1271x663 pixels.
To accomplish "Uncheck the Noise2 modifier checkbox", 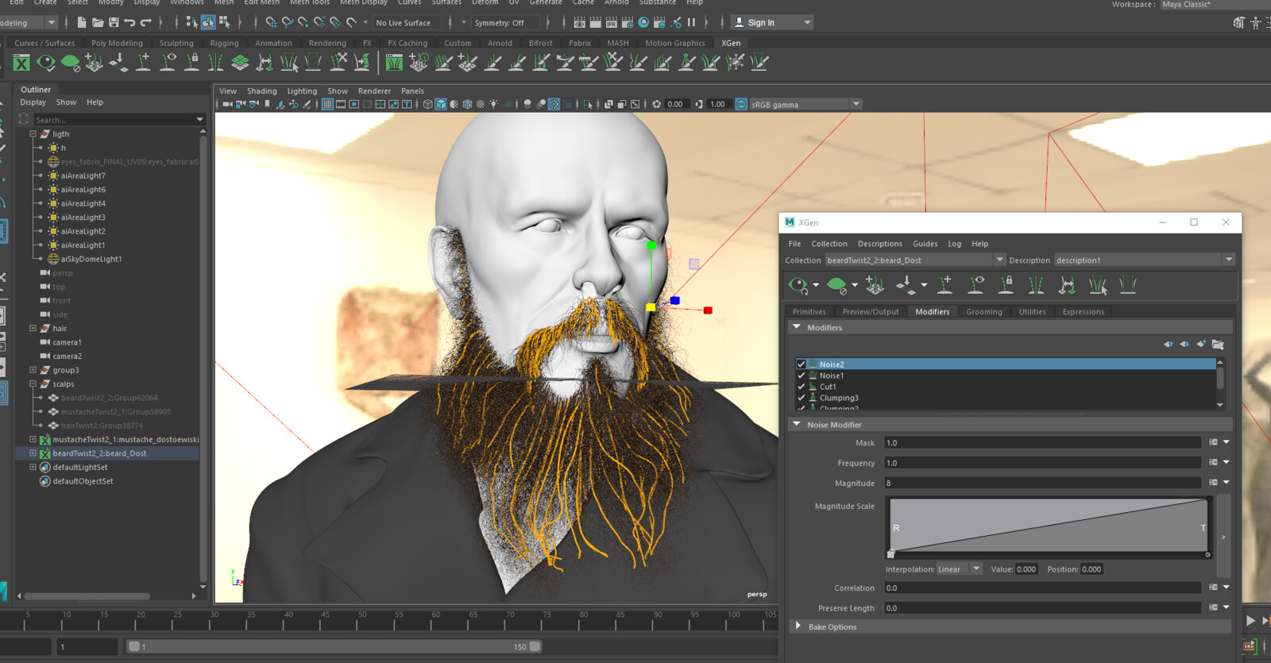I will 801,364.
